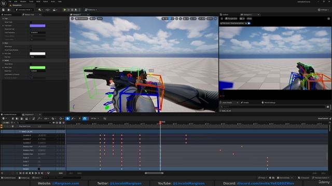This screenshot has height=186, width=332.
Task: Click the pencil edit icon in Sequencer toolbar
Action: [73, 118]
